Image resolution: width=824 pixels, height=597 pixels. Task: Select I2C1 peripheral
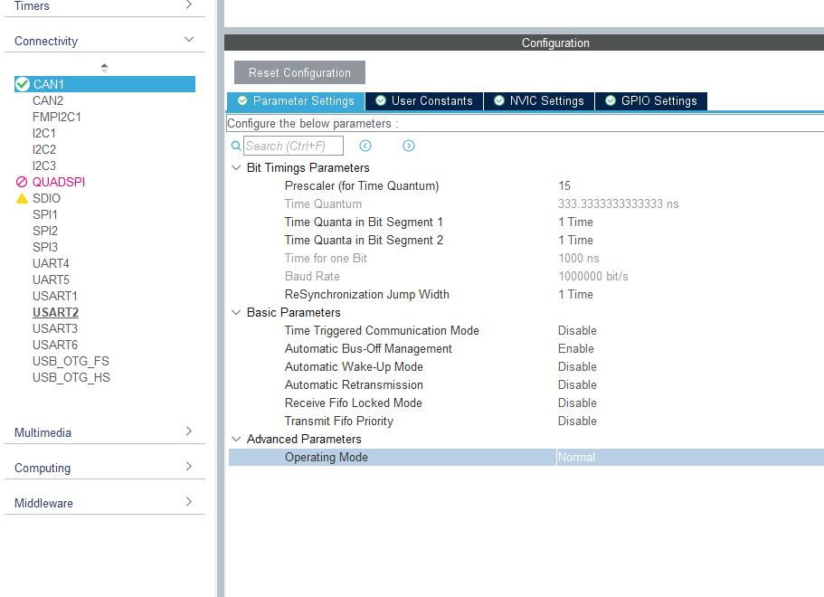pyautogui.click(x=44, y=133)
